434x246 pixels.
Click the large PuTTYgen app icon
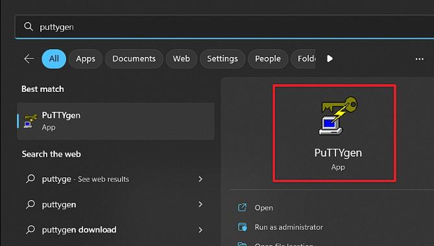(338, 116)
